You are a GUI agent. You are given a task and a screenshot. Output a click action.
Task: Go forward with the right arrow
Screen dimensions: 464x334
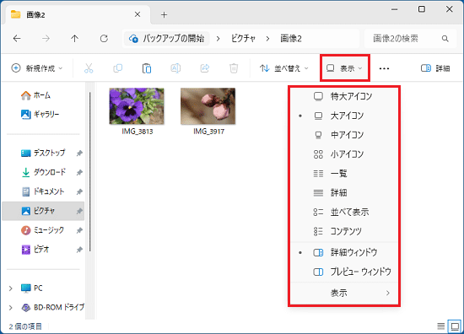coord(46,39)
